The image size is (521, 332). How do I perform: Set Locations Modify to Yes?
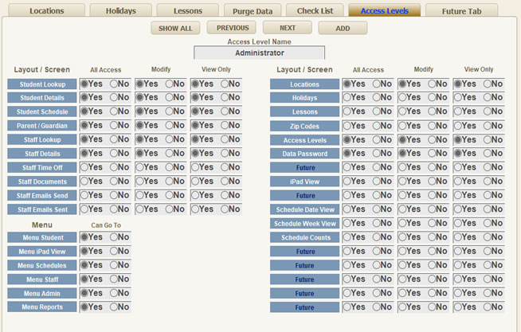[402, 84]
